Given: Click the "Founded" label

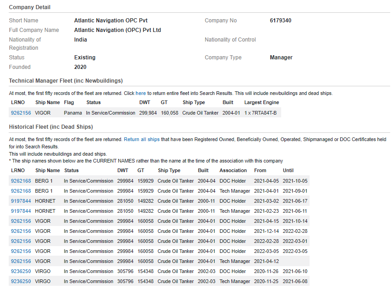Looking at the screenshot, I should pos(20,67).
